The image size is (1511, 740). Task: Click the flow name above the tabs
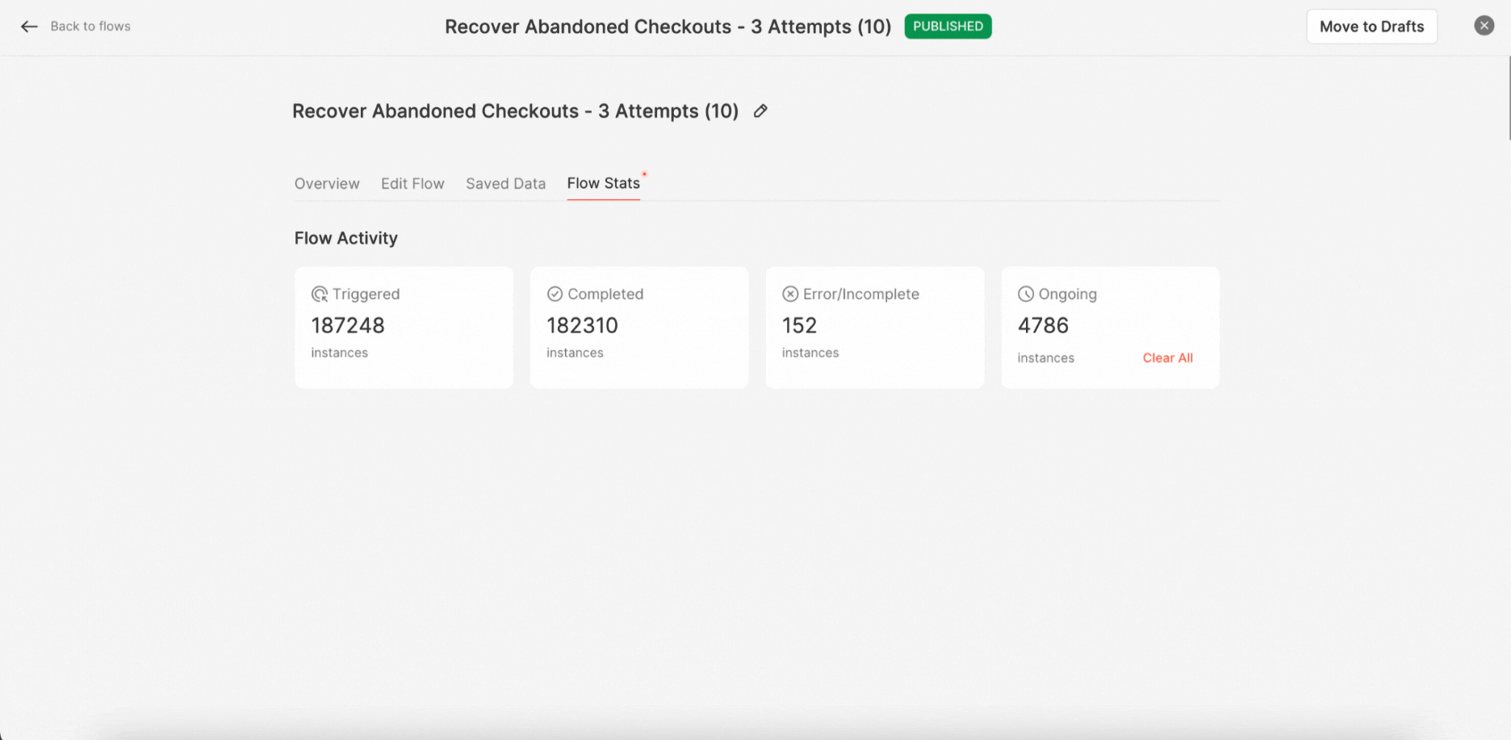pos(515,111)
